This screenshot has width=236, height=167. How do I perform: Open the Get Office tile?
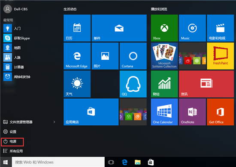[221, 112]
